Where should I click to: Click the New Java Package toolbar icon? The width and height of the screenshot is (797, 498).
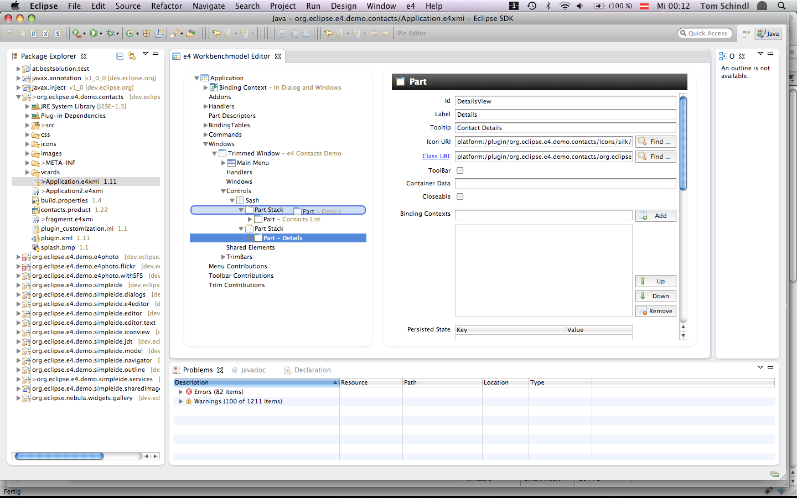(x=147, y=33)
